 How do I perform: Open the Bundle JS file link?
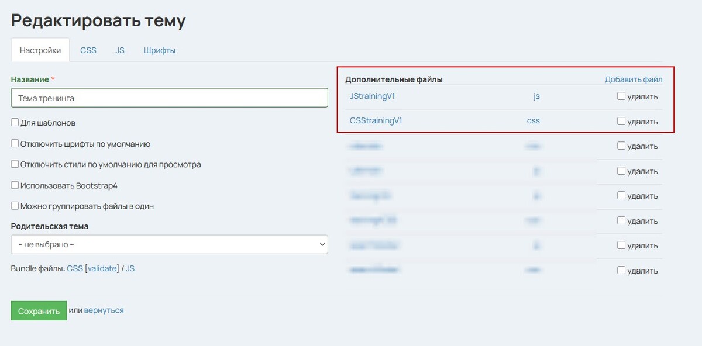point(130,268)
